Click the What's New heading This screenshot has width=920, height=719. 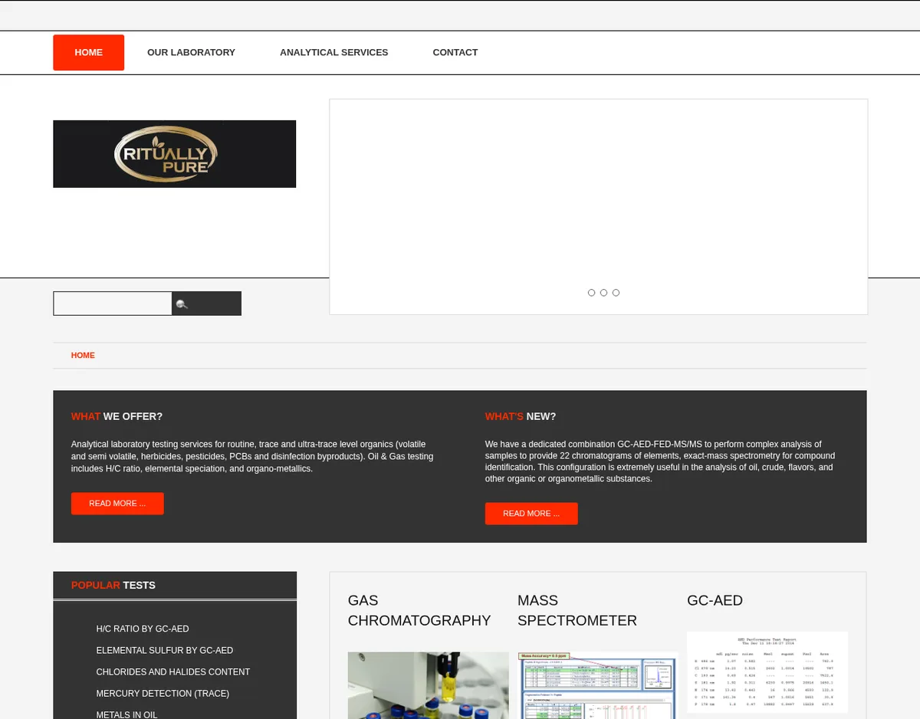[521, 416]
